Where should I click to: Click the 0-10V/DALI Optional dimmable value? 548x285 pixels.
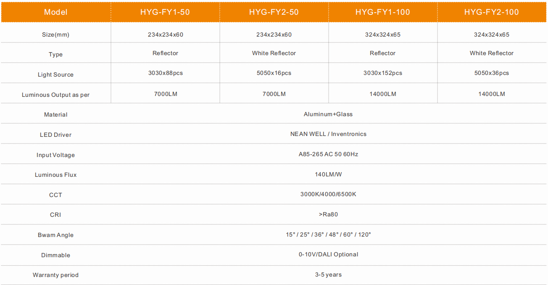[x=328, y=254]
